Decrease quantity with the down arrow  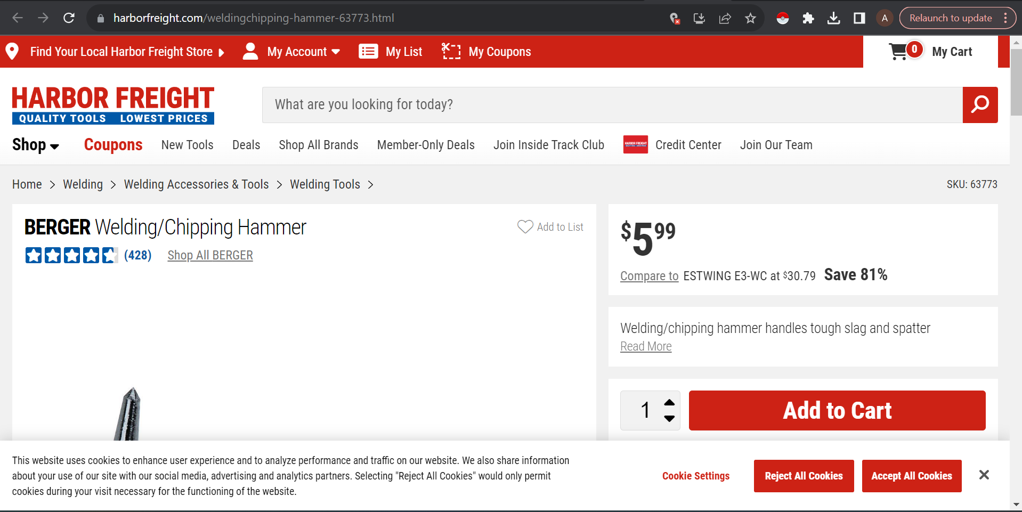tap(670, 419)
